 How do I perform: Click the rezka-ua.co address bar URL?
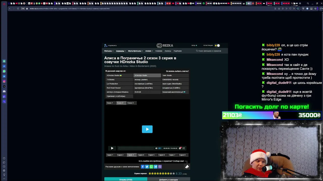pyautogui.click(x=70, y=9)
